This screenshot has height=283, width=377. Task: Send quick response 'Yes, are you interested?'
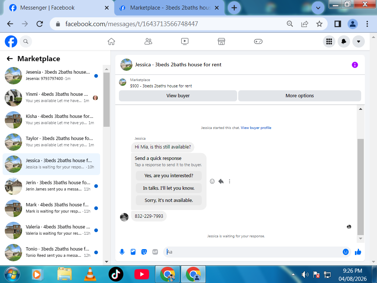[x=169, y=176]
